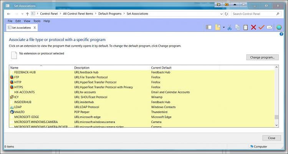Click the Windows Contacts default cell
The width and height of the screenshot is (288, 154).
tap(163, 107)
